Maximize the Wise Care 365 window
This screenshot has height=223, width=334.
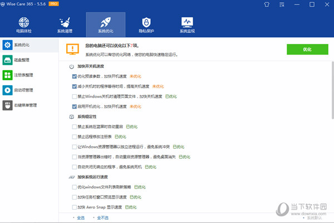[x=312, y=4]
